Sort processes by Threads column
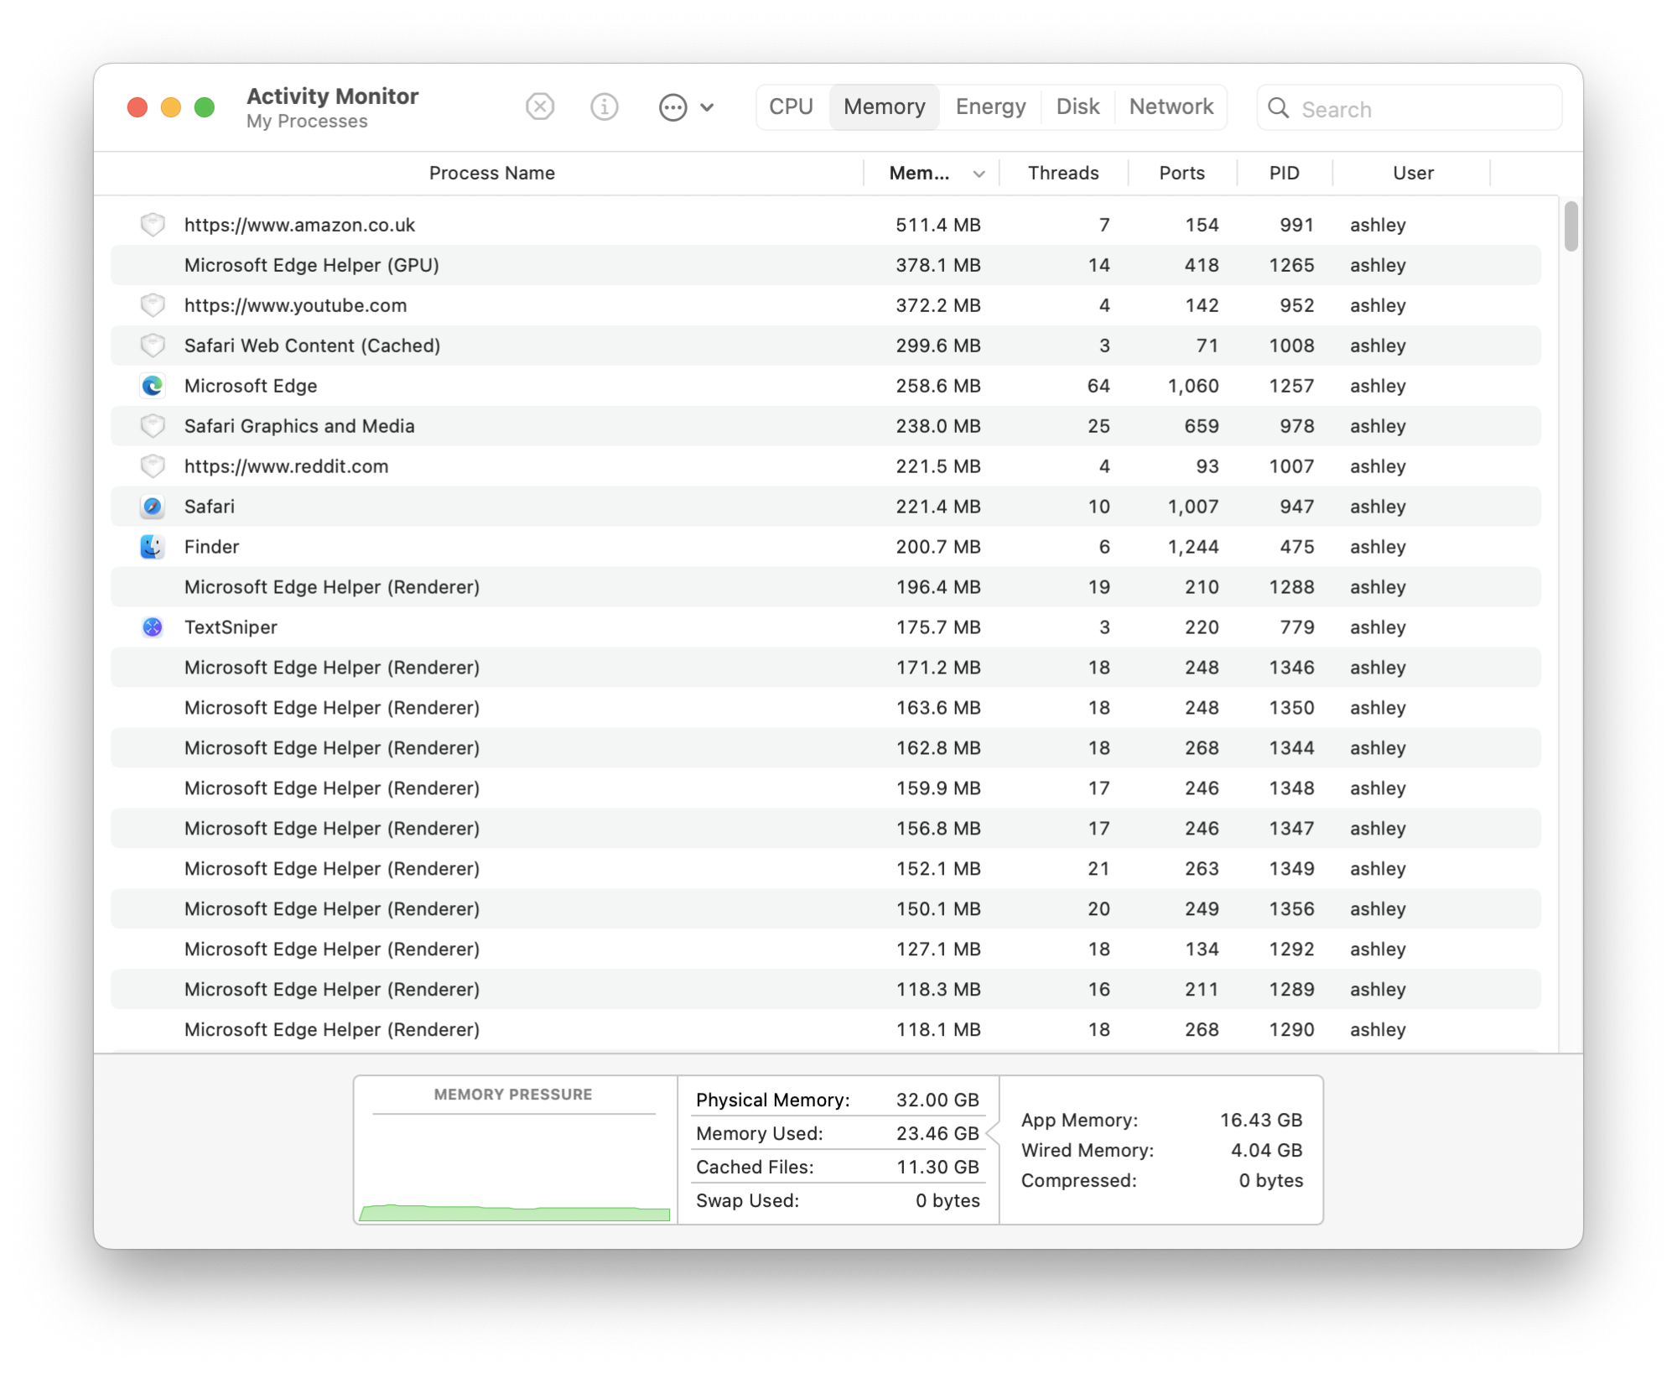Image resolution: width=1677 pixels, height=1373 pixels. (x=1062, y=174)
